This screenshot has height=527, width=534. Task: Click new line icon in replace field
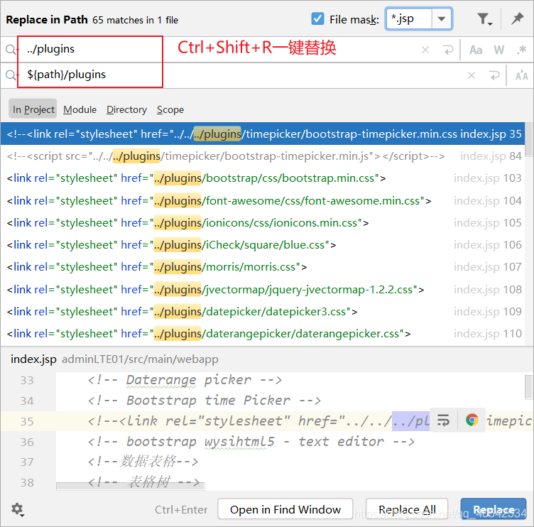494,75
